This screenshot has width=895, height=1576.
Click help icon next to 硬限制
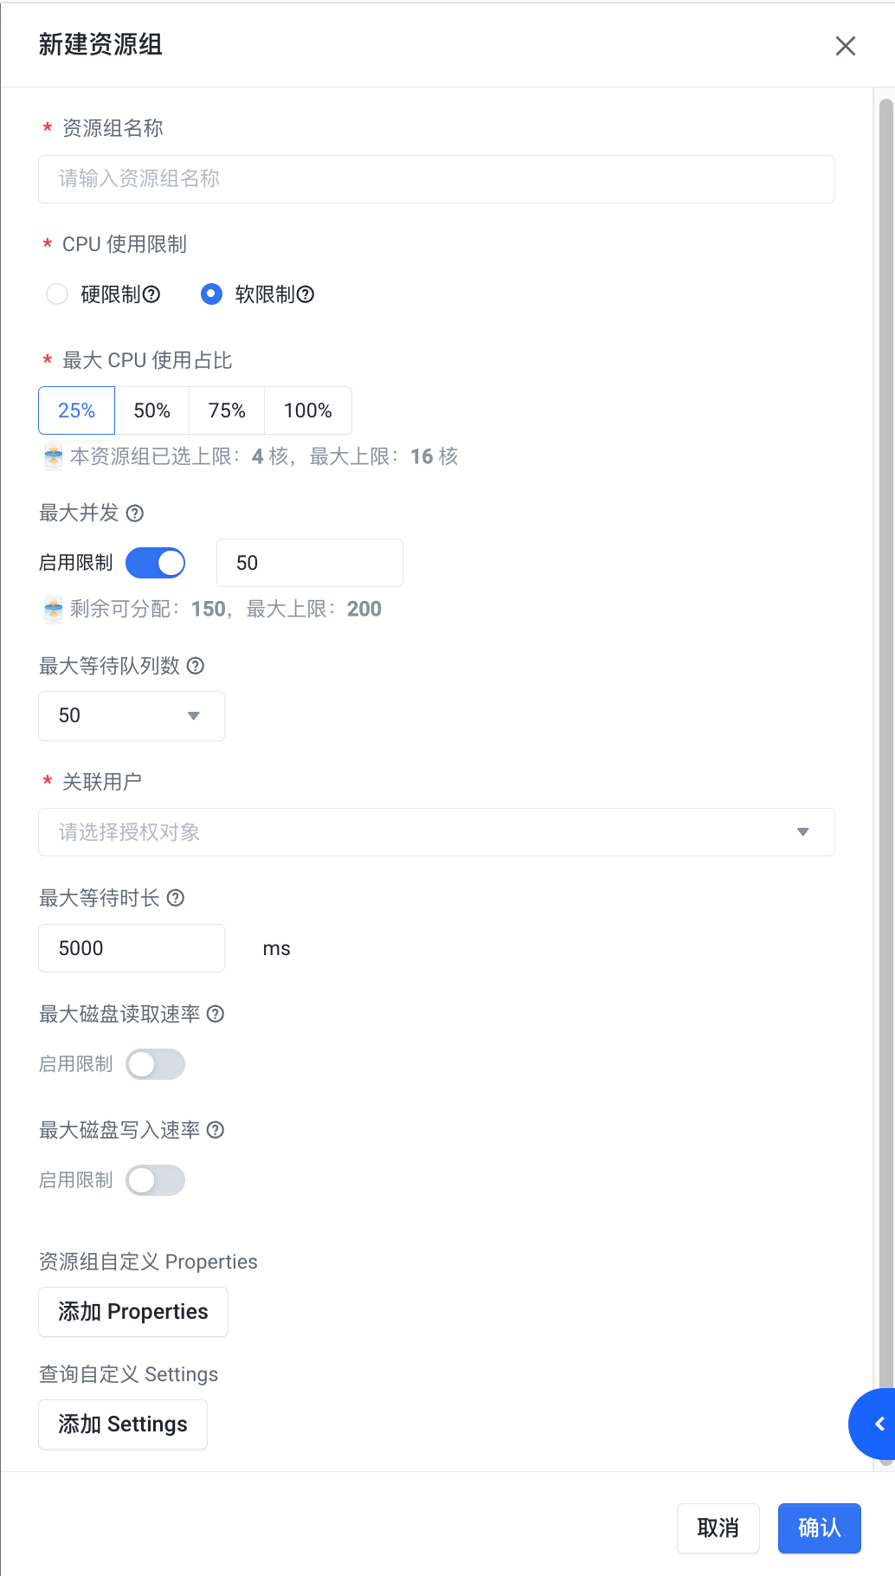click(x=151, y=294)
